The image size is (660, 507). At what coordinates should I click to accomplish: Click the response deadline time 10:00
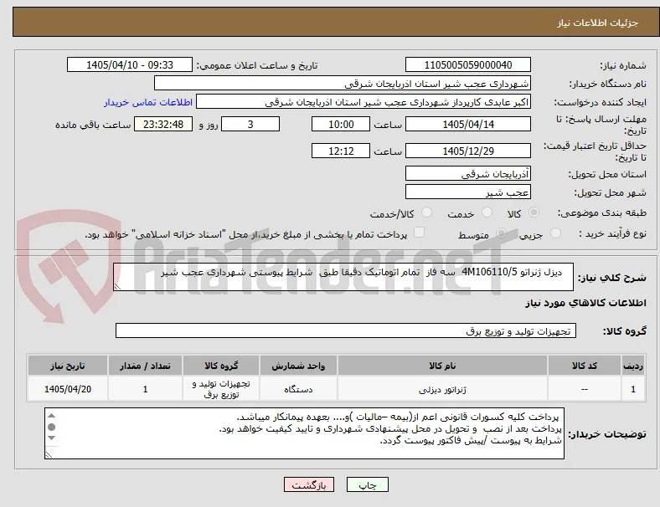(x=341, y=125)
